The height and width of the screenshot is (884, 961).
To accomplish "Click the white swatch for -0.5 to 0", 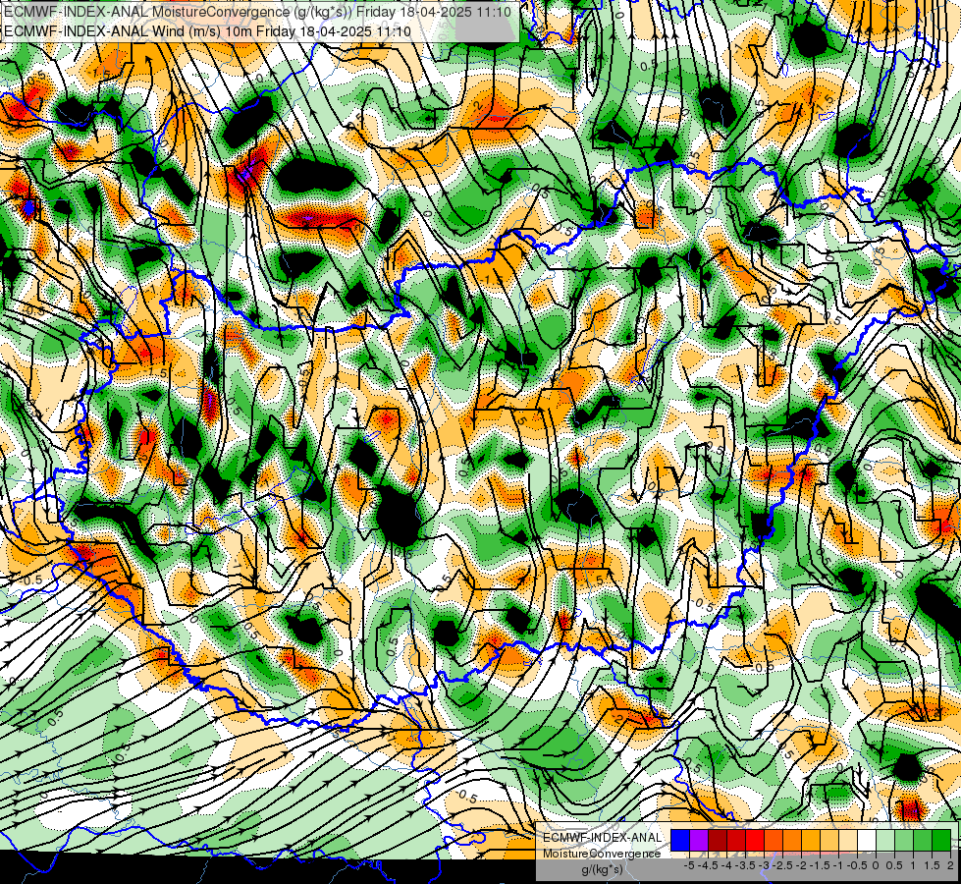I will coord(867,840).
